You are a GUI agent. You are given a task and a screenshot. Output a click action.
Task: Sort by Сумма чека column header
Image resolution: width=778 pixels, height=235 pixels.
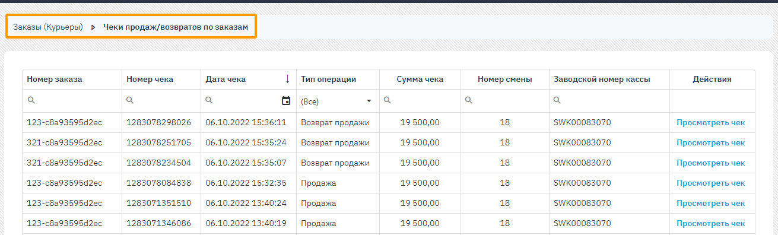click(x=420, y=79)
